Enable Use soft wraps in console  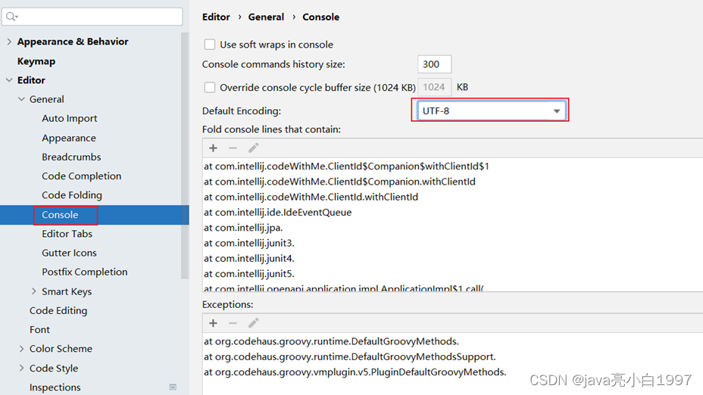(x=210, y=45)
